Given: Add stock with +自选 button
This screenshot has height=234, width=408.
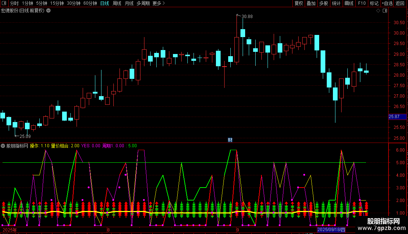Looking at the screenshot, I should click(x=387, y=3).
